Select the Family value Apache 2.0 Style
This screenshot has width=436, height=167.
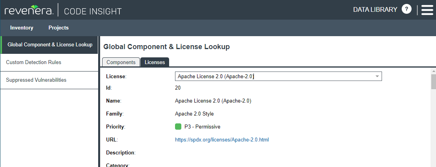[194, 114]
